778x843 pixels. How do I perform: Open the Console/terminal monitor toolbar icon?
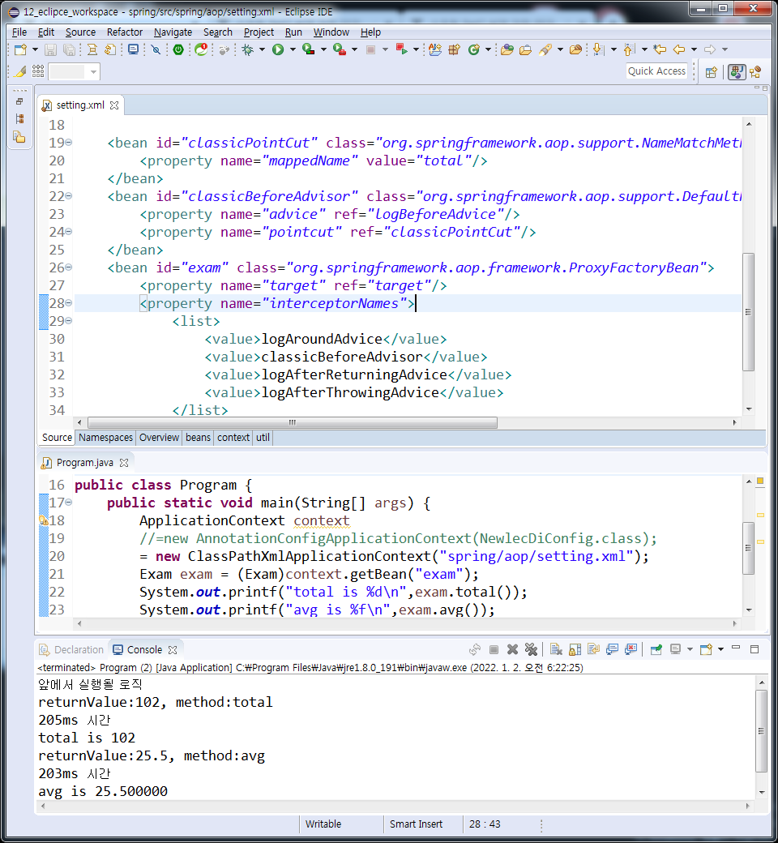pyautogui.click(x=133, y=50)
